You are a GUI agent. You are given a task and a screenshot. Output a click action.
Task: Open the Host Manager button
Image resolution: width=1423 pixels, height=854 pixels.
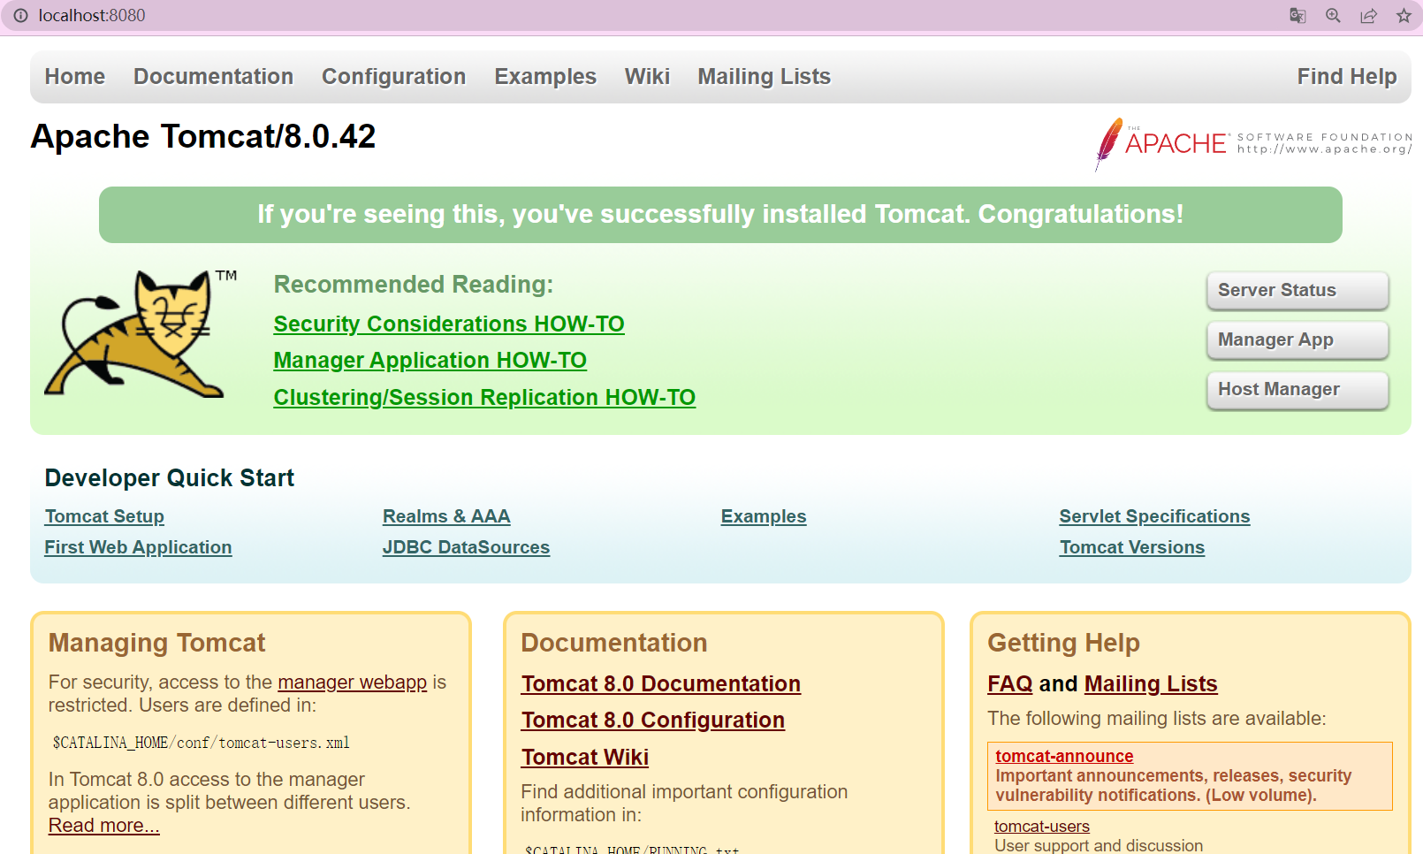(1297, 389)
